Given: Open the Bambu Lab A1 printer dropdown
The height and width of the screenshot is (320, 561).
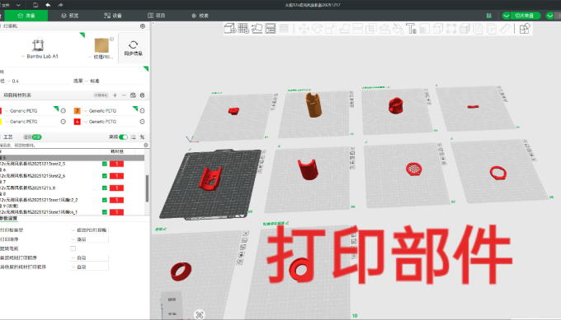Looking at the screenshot, I should pos(40,57).
